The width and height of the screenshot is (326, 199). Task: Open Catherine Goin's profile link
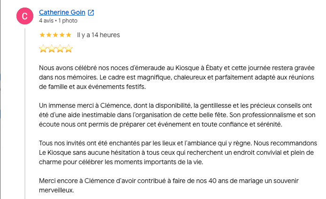pyautogui.click(x=62, y=13)
